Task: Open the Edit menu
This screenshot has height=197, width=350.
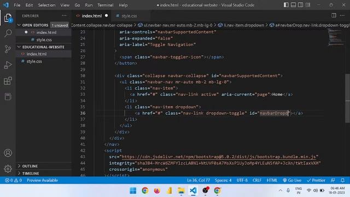Action: coord(29,5)
